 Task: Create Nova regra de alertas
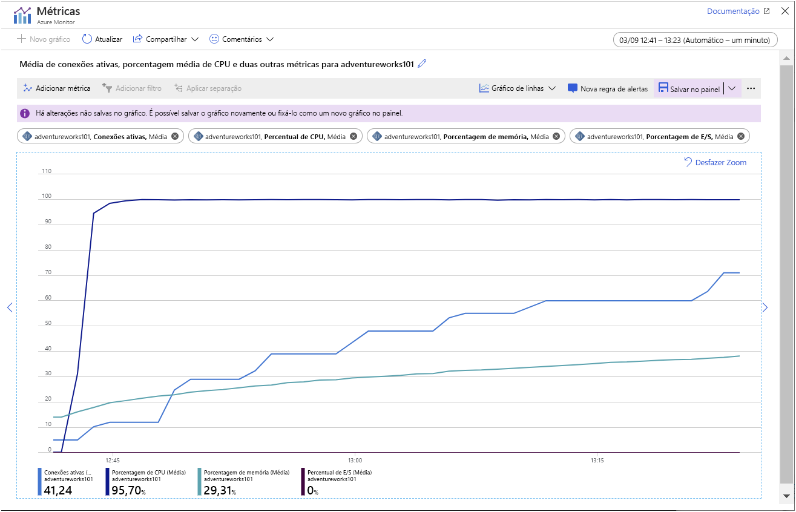(x=607, y=88)
